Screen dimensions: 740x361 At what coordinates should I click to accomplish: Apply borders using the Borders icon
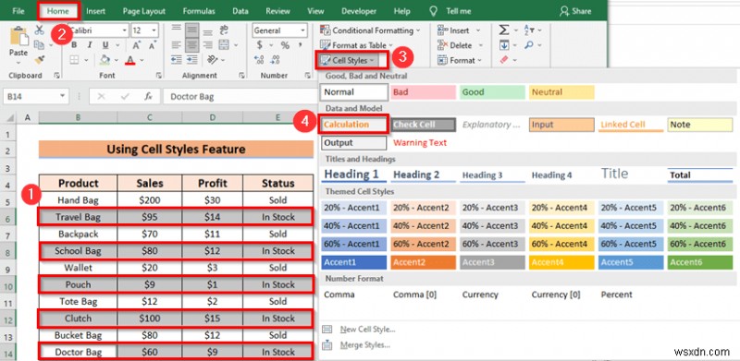74,60
